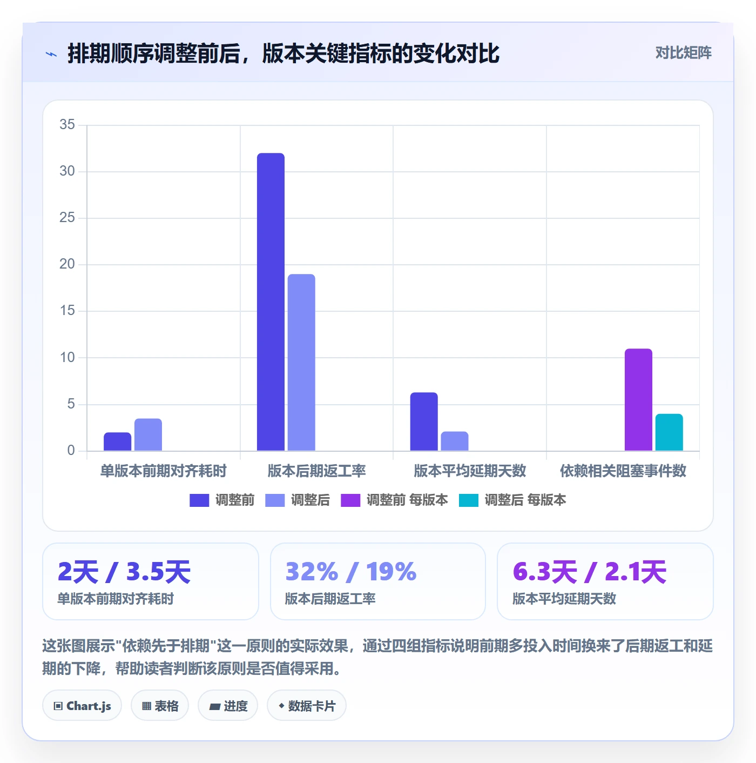
Task: Select the 进度 tag chip
Action: 228,706
